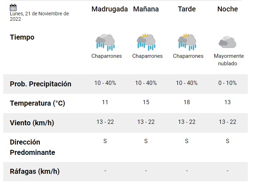
Task: Click the Noche 0 - 10% precipitation value
Action: coord(227,83)
